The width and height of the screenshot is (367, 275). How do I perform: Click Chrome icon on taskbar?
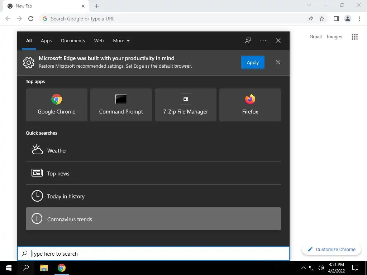pyautogui.click(x=62, y=268)
